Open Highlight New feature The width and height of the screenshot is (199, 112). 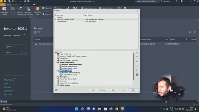(x=37, y=11)
